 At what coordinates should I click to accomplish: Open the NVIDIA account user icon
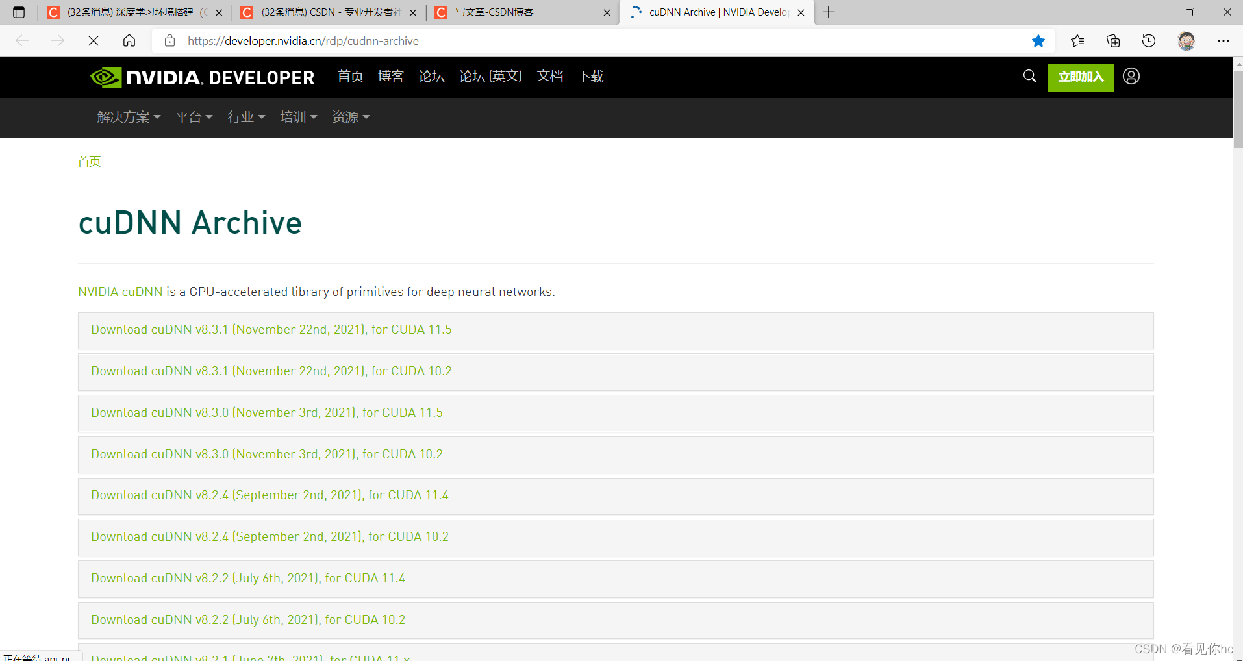pos(1131,77)
